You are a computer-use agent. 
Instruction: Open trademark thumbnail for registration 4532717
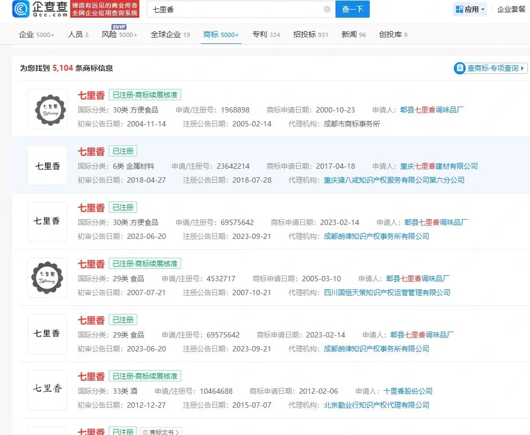[x=47, y=278]
